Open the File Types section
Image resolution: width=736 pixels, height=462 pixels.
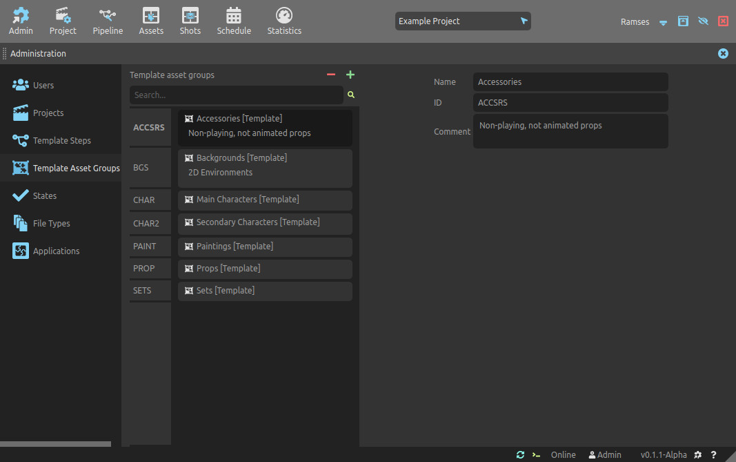click(x=61, y=223)
